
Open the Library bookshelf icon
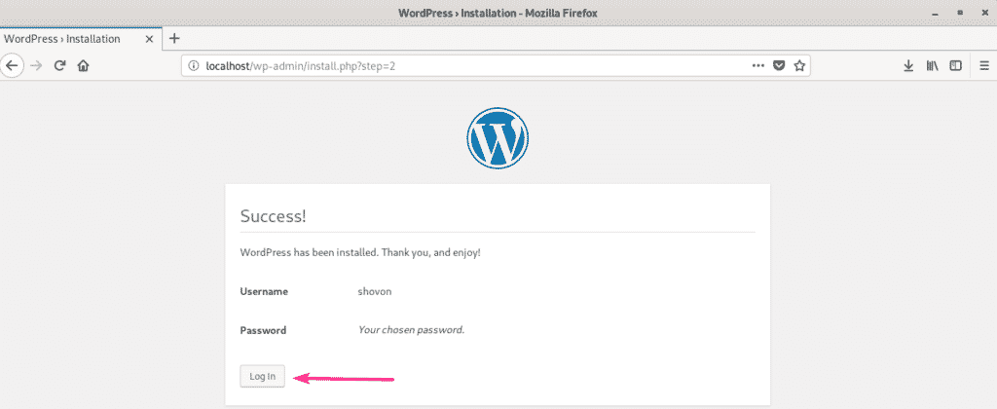point(932,65)
